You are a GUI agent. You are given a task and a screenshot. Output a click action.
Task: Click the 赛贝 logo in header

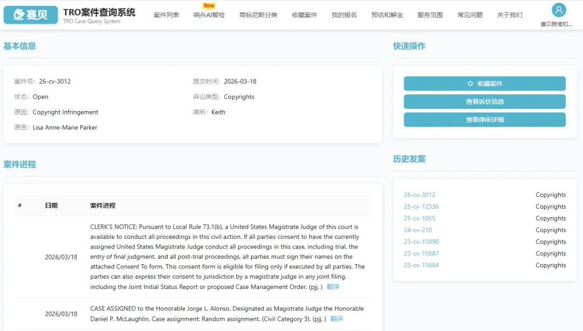point(31,15)
